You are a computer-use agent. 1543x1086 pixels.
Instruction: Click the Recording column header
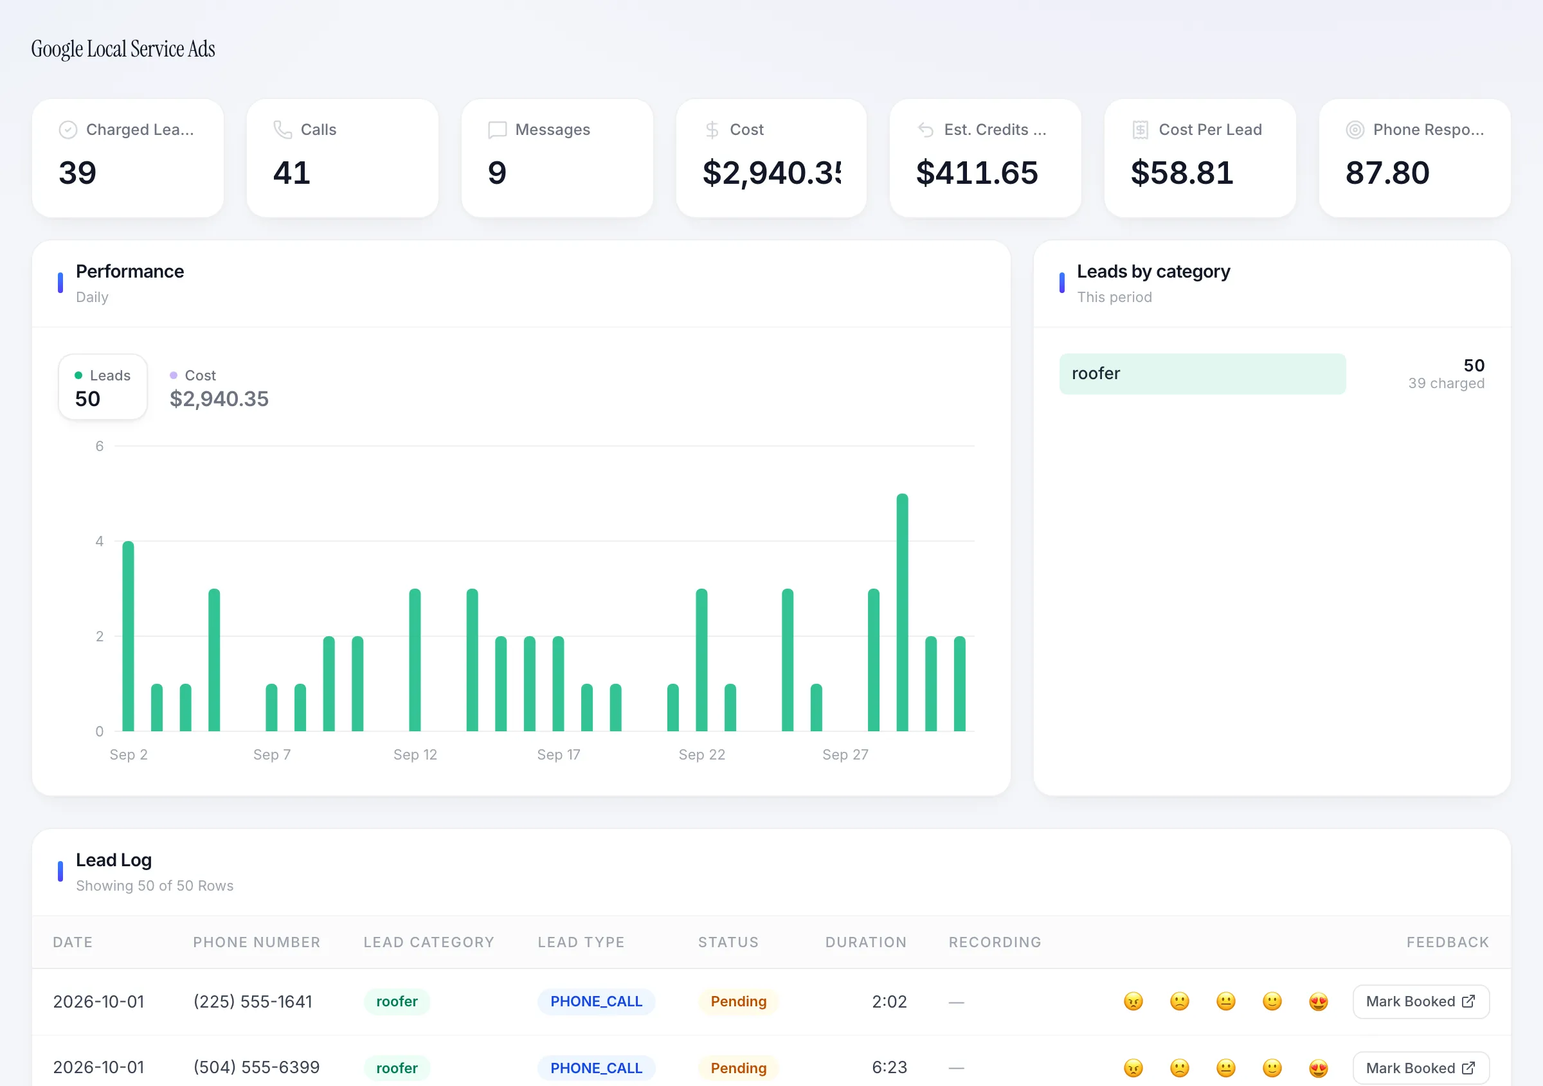pos(995,942)
